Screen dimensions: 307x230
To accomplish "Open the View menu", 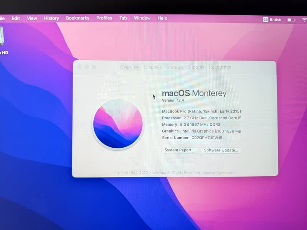I will click(x=32, y=18).
